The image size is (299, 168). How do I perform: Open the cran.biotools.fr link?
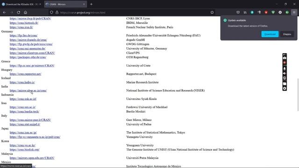24,23
